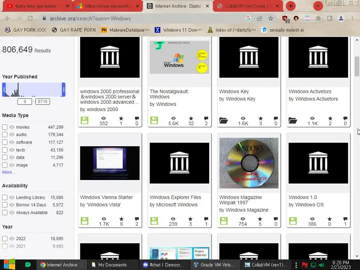
Task: Click floppy icon on Windows Explorer Files card
Action: [x=154, y=221]
